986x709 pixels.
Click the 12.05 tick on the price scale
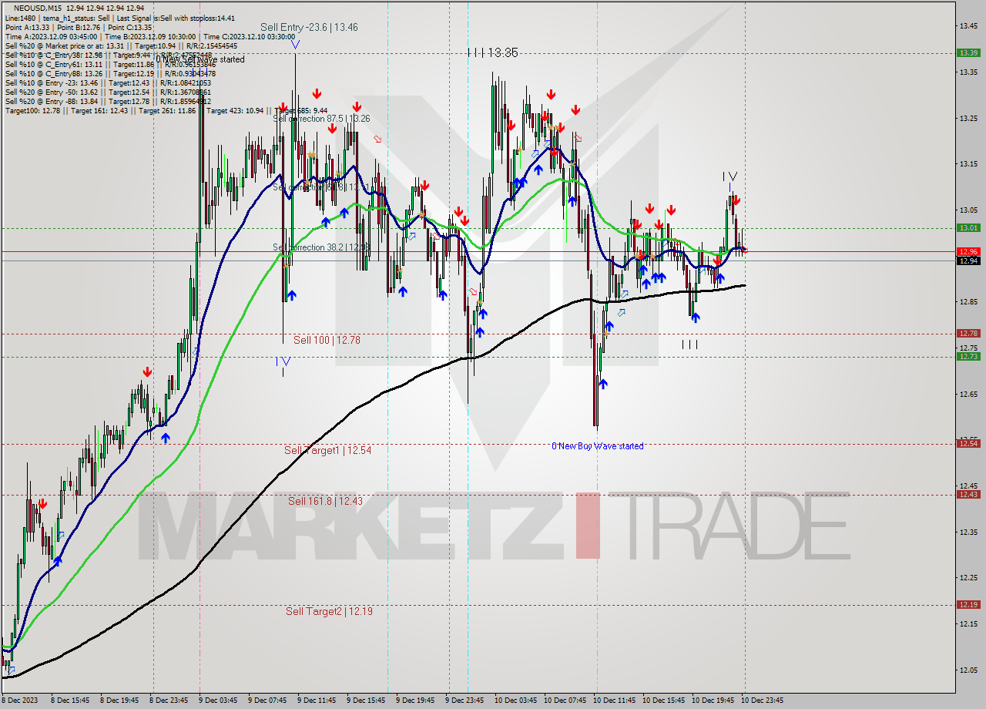968,670
